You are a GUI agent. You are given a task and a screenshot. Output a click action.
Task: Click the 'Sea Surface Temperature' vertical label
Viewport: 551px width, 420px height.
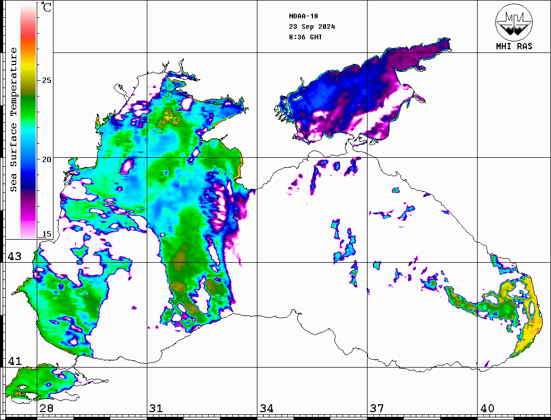[13, 120]
